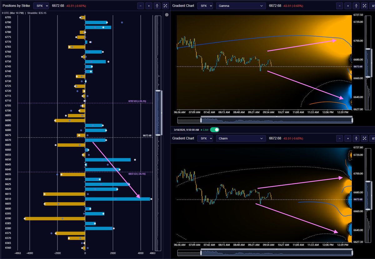The width and height of the screenshot is (375, 259).
Task: Expand Positions by Strike panel to fullscreen
Action: tap(165, 6)
